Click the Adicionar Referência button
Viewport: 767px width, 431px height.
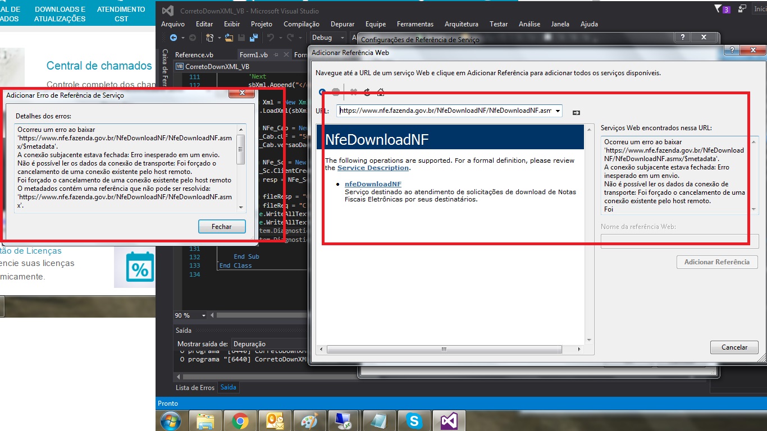click(717, 262)
